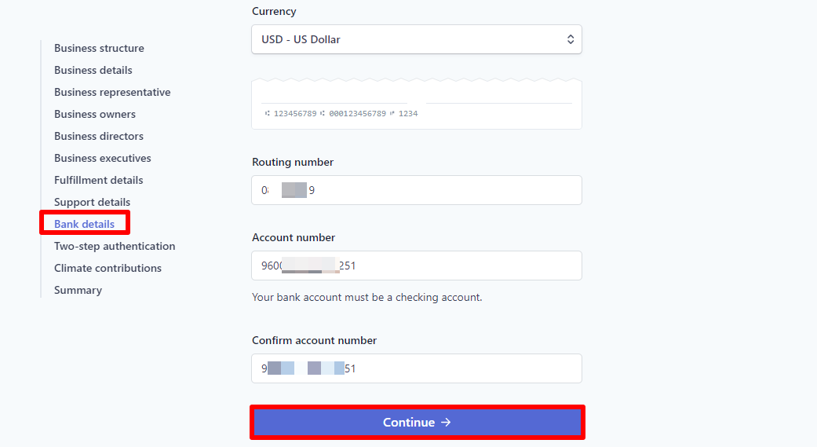This screenshot has height=447, width=817.
Task: Click the checking account requirement note
Action: click(x=367, y=298)
